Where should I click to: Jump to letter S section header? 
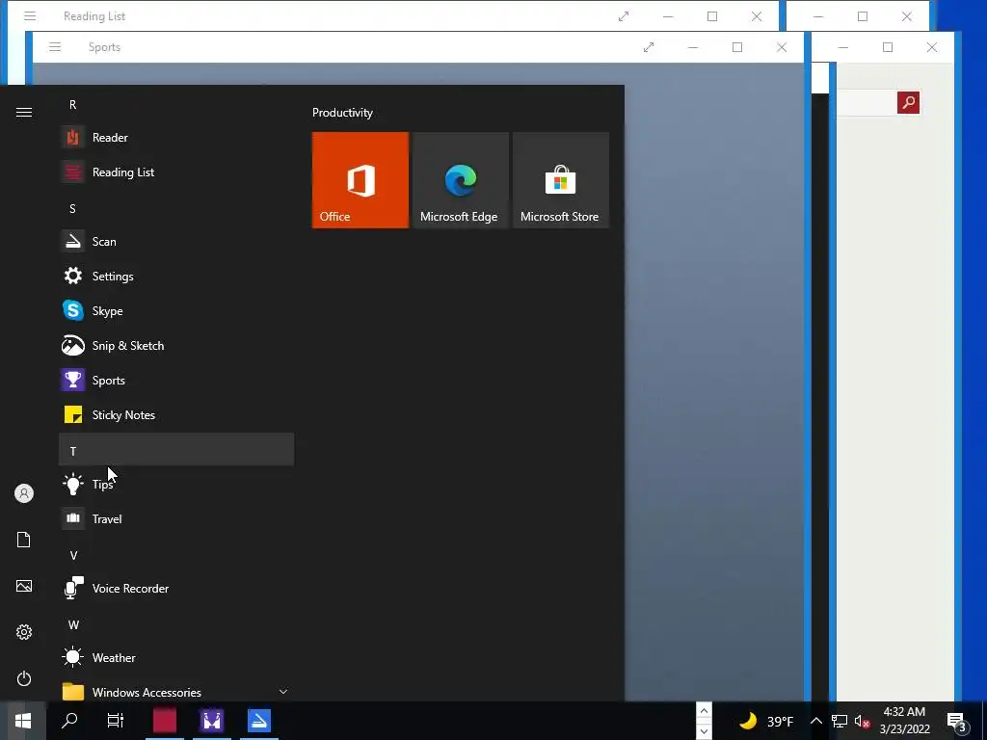(176, 208)
